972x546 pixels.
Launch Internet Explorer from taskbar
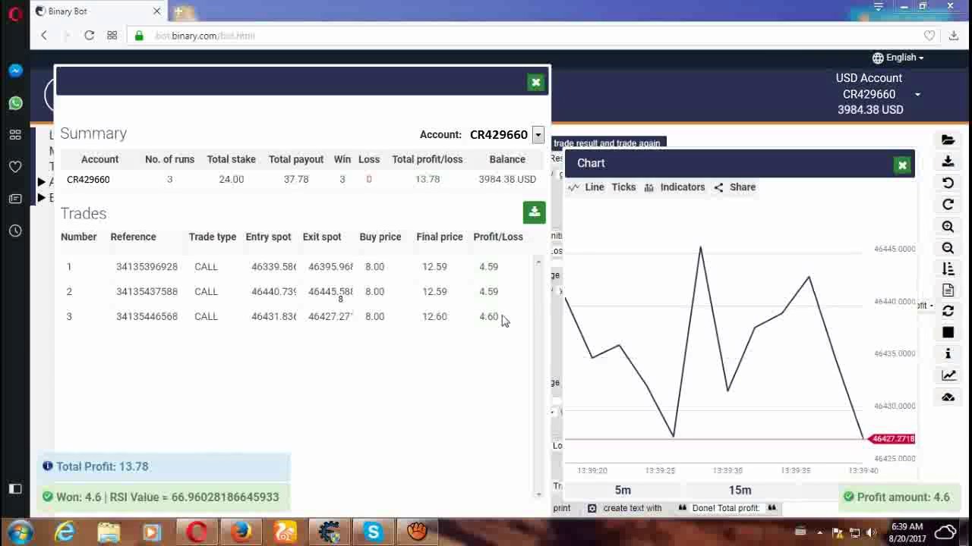[x=65, y=532]
